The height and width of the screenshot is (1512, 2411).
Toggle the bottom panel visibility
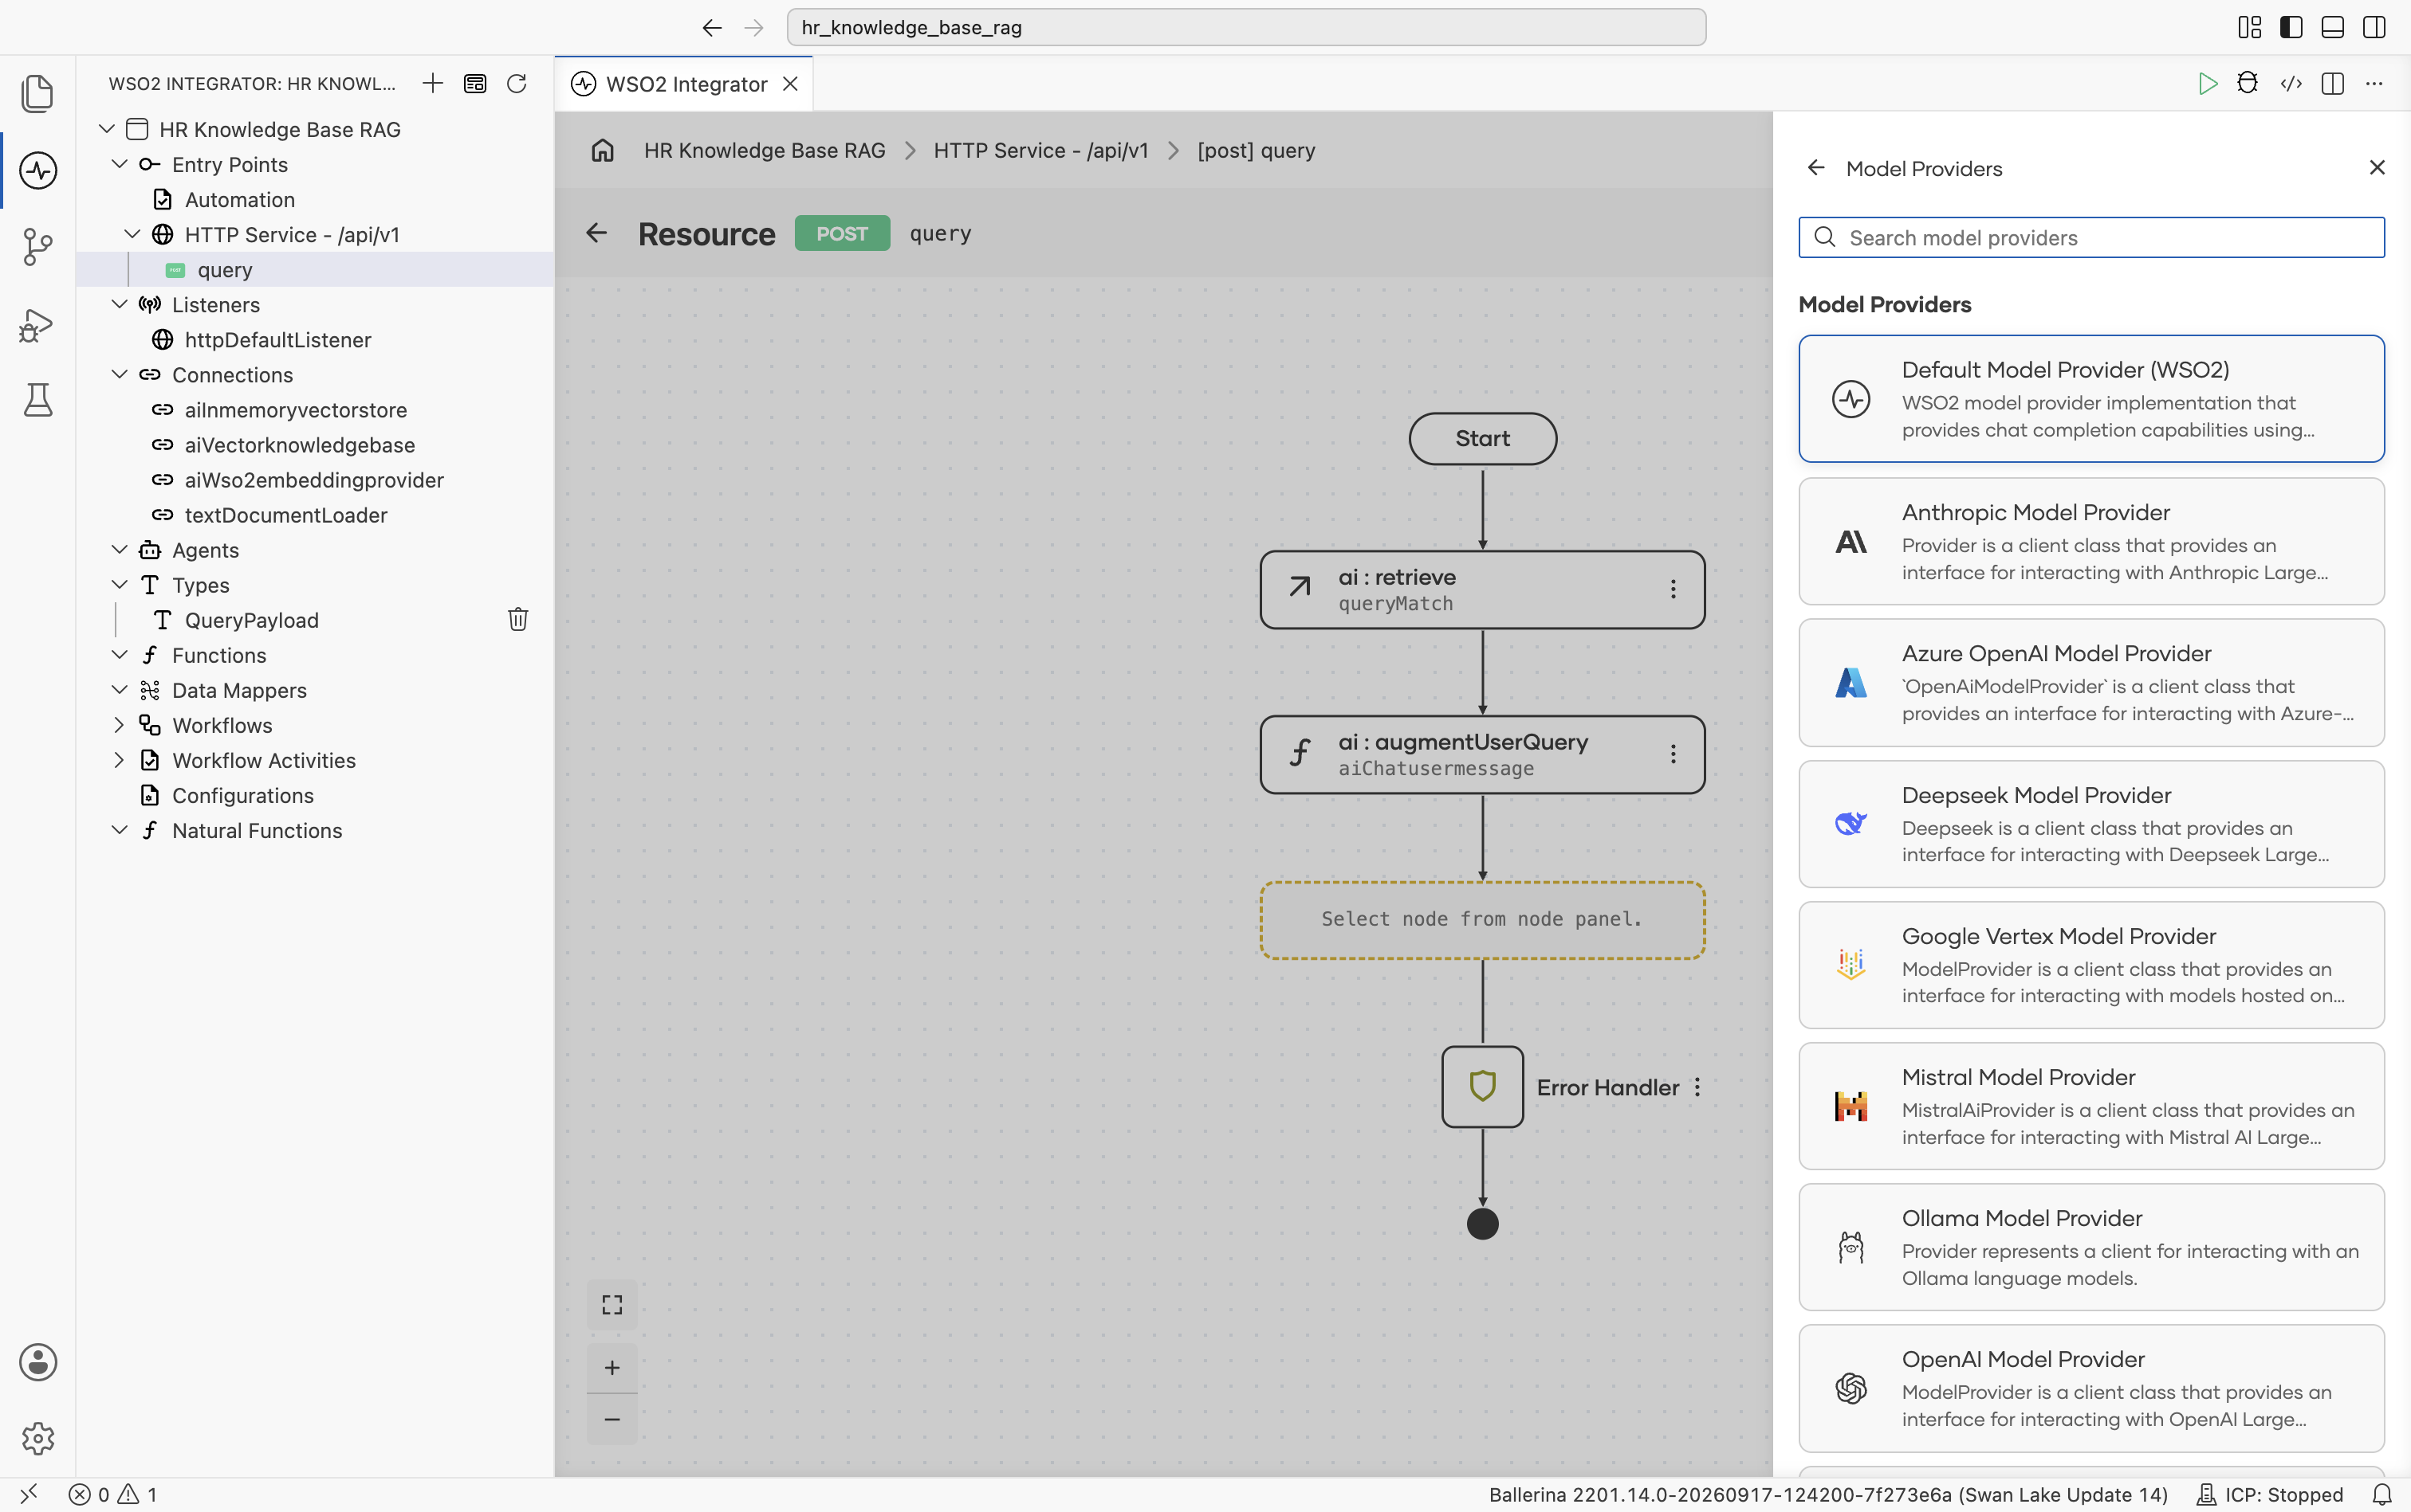tap(2333, 27)
